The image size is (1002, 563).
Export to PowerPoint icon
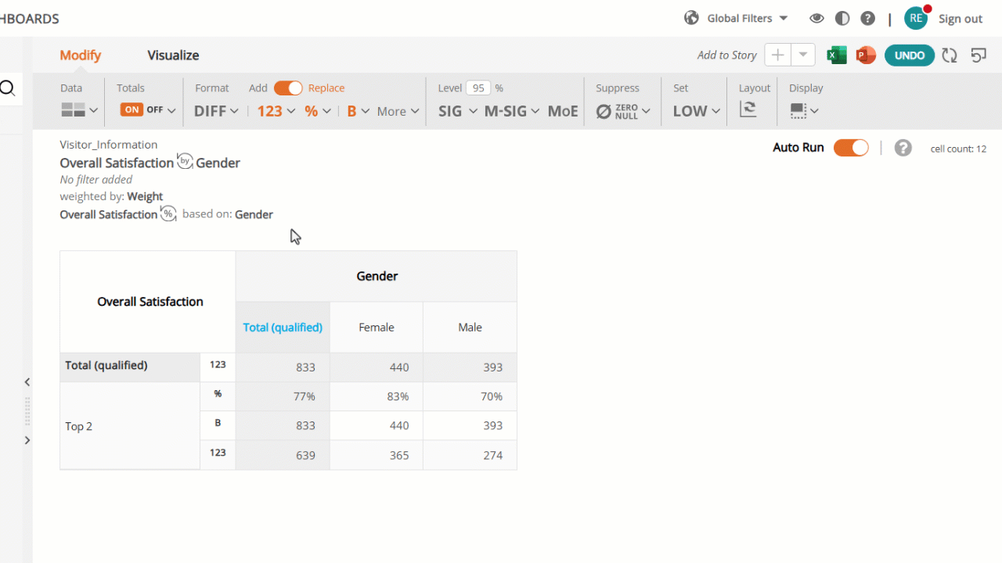click(865, 56)
